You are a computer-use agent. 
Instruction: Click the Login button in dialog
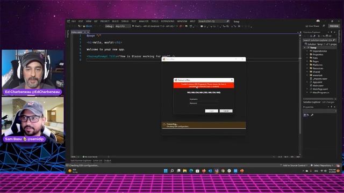click(211, 111)
